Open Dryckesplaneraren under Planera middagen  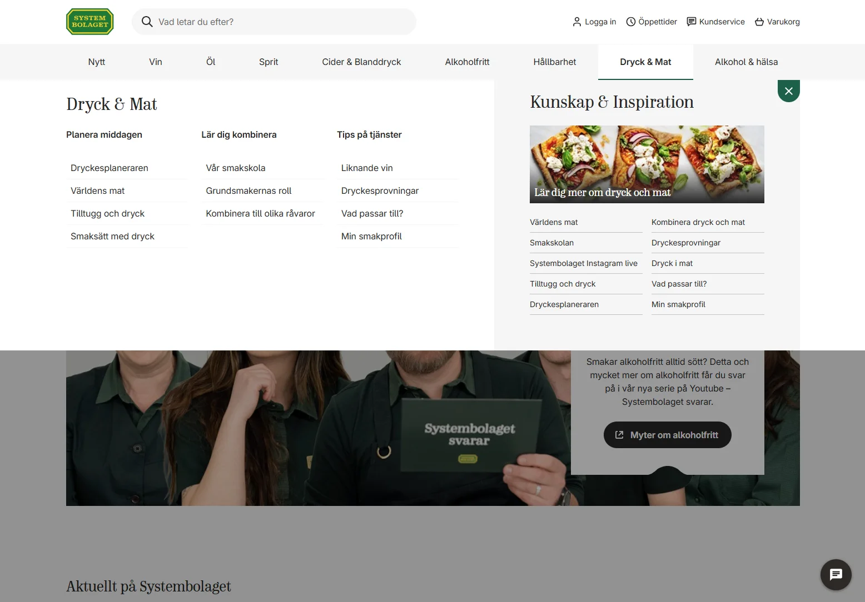click(127, 168)
